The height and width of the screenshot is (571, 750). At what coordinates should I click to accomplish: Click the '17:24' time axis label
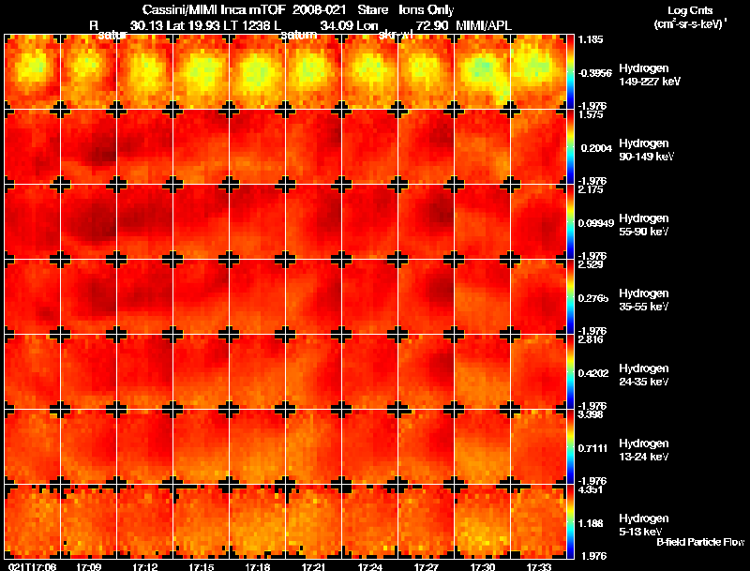click(369, 566)
